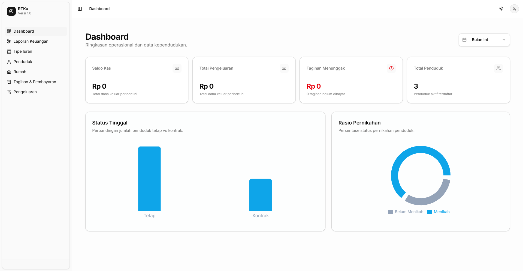The image size is (523, 271).
Task: Click the Rasio Pernikahan card title
Action: pyautogui.click(x=359, y=123)
